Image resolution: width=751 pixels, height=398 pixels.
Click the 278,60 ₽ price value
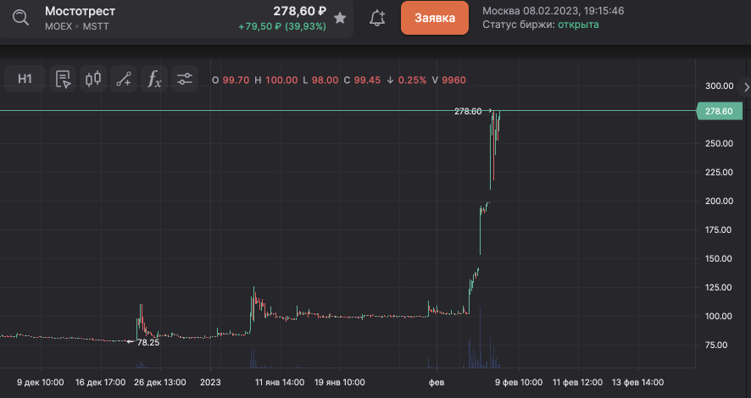click(300, 11)
